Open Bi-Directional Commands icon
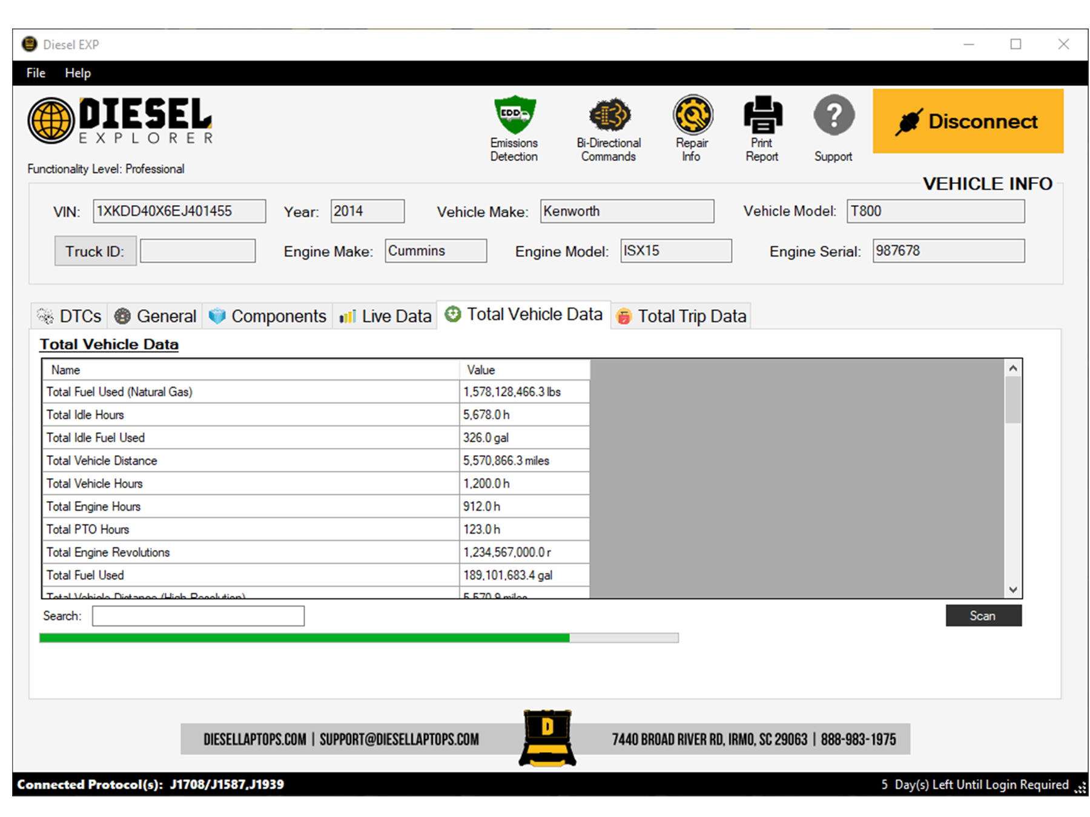Viewport: 1090px width, 817px height. (x=609, y=115)
